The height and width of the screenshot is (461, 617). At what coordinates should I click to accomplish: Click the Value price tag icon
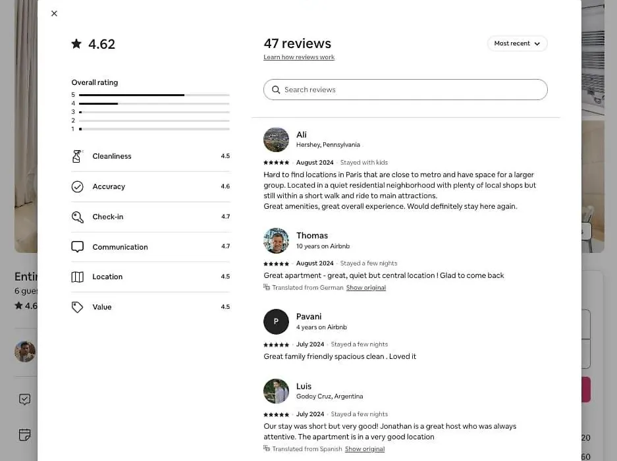click(x=78, y=307)
